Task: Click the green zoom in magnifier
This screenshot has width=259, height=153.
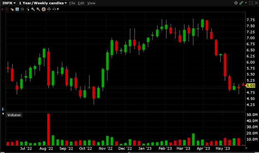Action: (33, 9)
